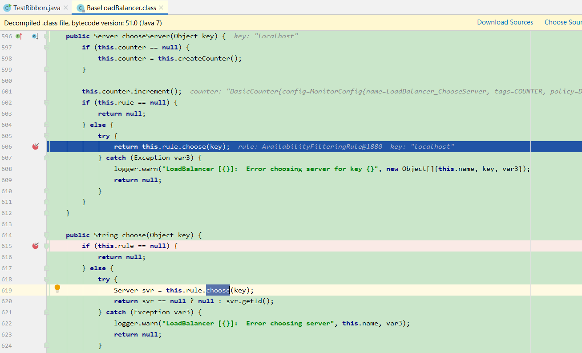Click the Choose Sources link
This screenshot has height=353, width=582.
click(x=563, y=22)
